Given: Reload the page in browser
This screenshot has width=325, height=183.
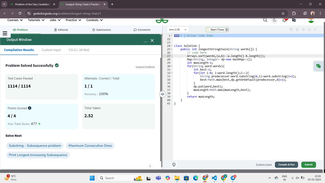Looking at the screenshot, I should [x=20, y=13].
